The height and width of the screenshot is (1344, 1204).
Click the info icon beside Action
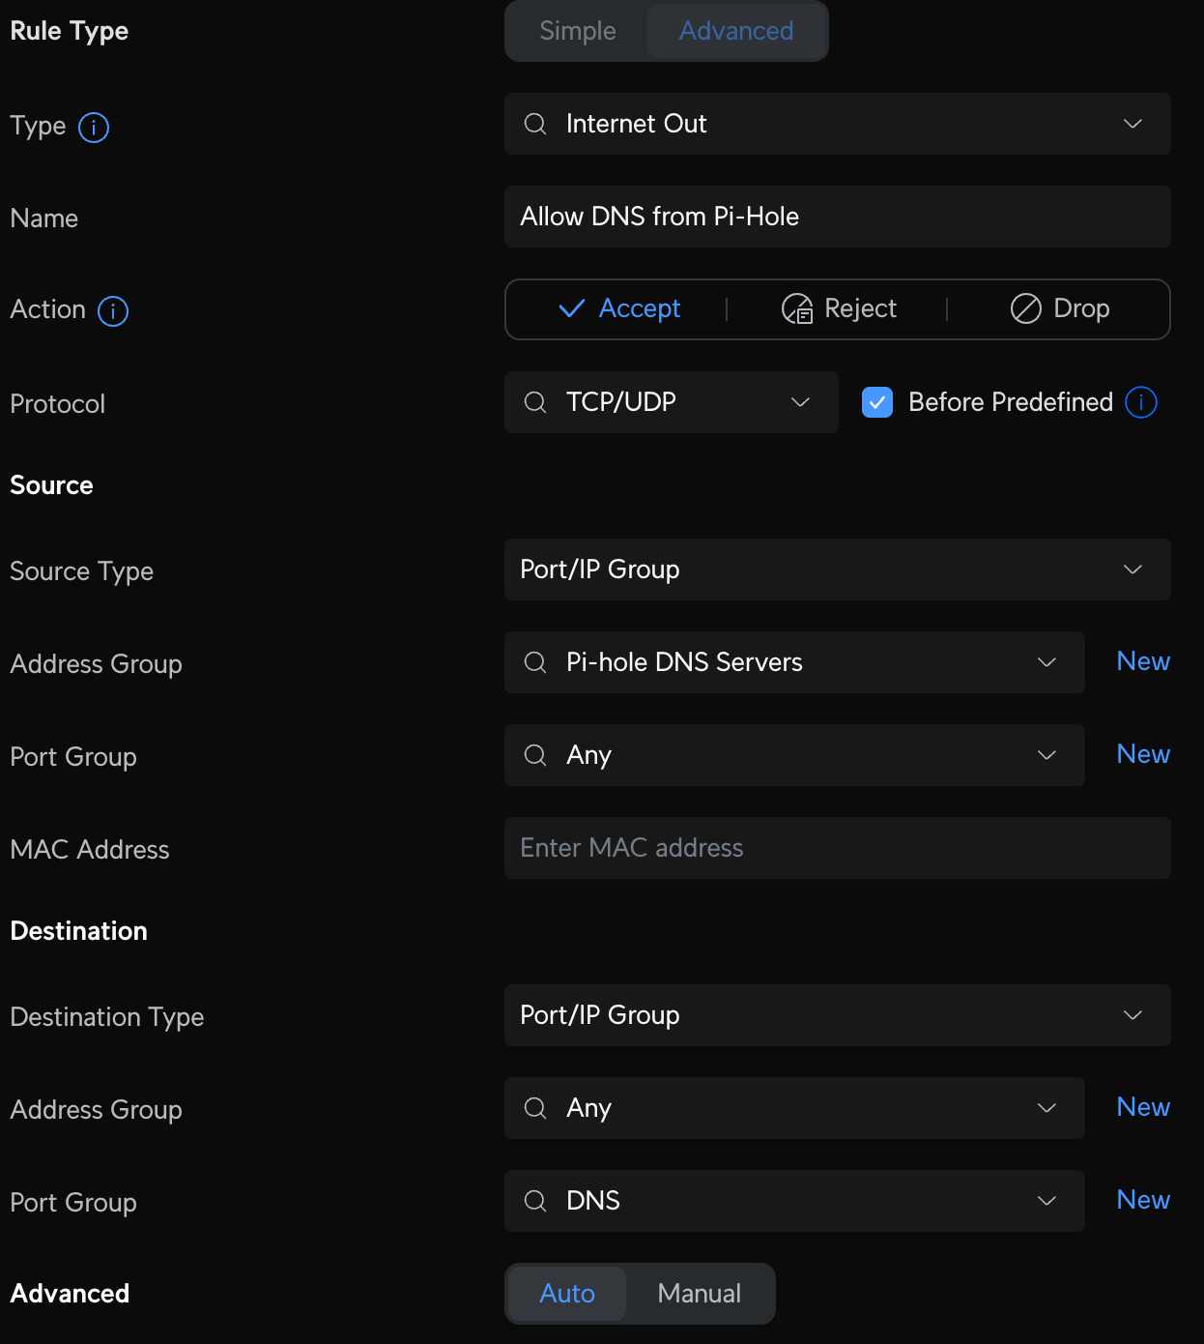click(x=113, y=311)
